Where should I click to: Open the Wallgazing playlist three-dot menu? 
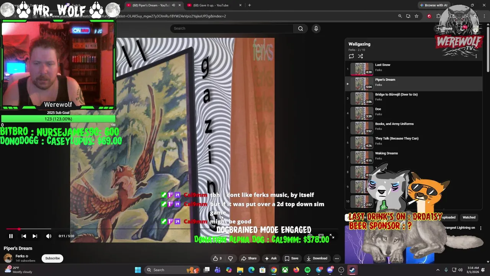[476, 56]
